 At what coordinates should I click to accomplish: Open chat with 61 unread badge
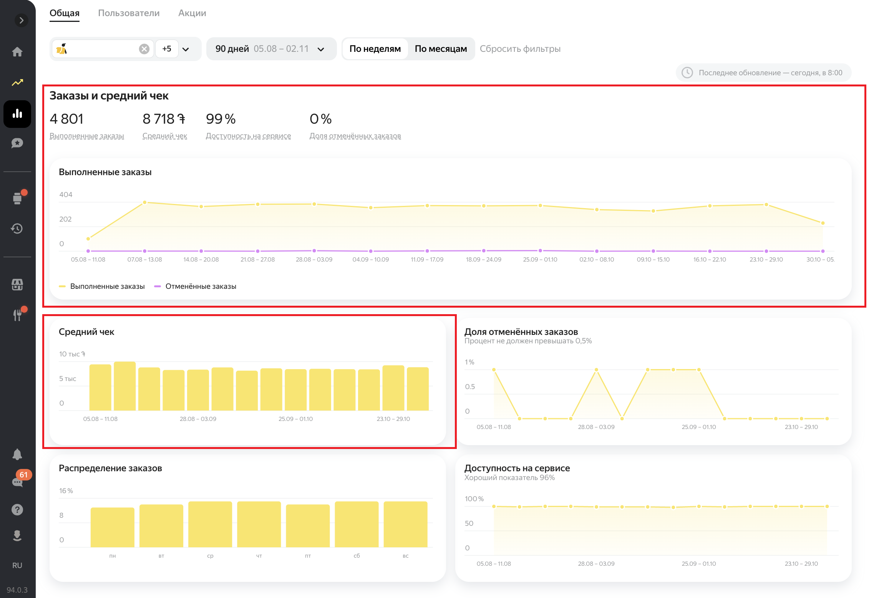click(18, 482)
